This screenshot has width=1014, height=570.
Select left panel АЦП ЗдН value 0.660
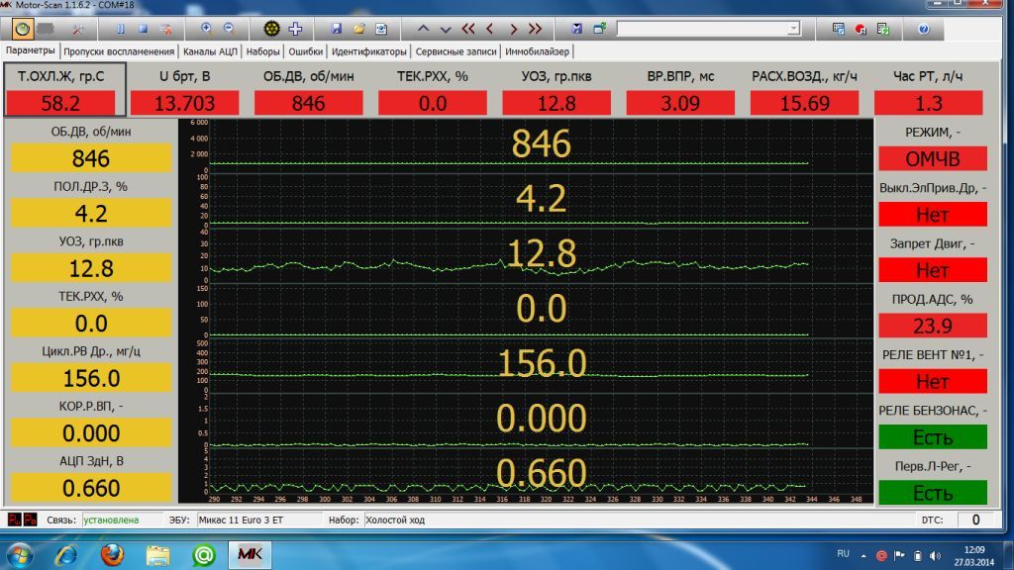[x=91, y=488]
